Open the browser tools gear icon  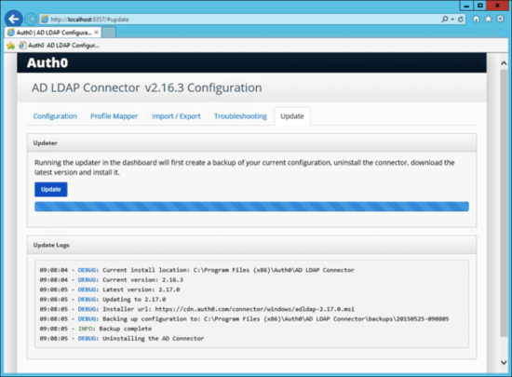[x=500, y=19]
